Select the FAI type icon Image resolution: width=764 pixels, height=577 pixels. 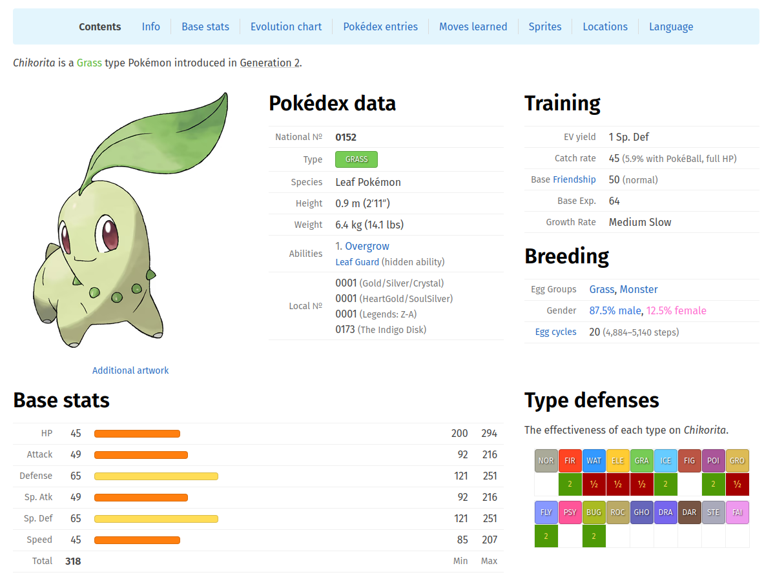click(737, 512)
